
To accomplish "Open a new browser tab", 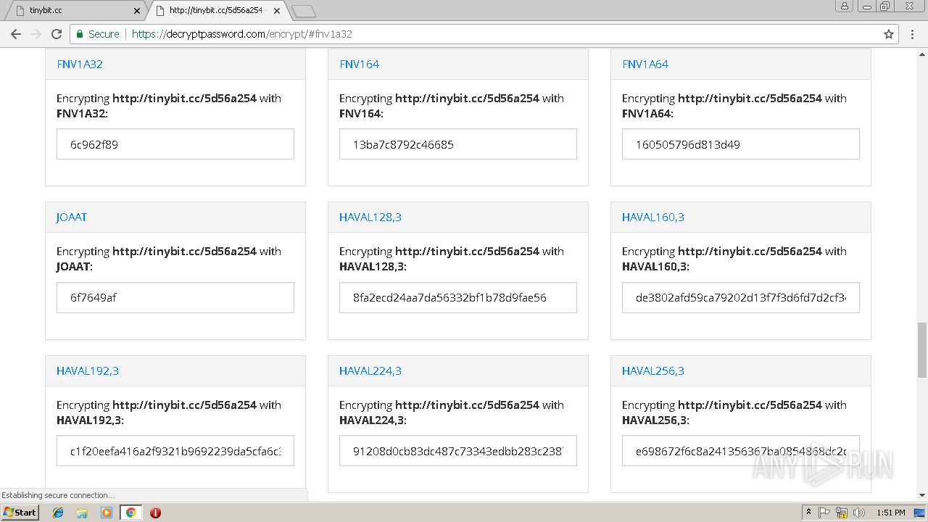I will (x=304, y=11).
